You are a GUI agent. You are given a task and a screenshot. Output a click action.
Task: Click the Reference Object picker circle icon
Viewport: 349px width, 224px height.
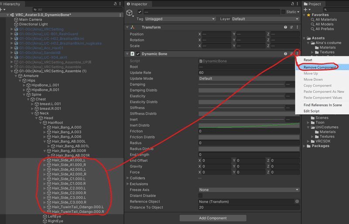point(297,201)
